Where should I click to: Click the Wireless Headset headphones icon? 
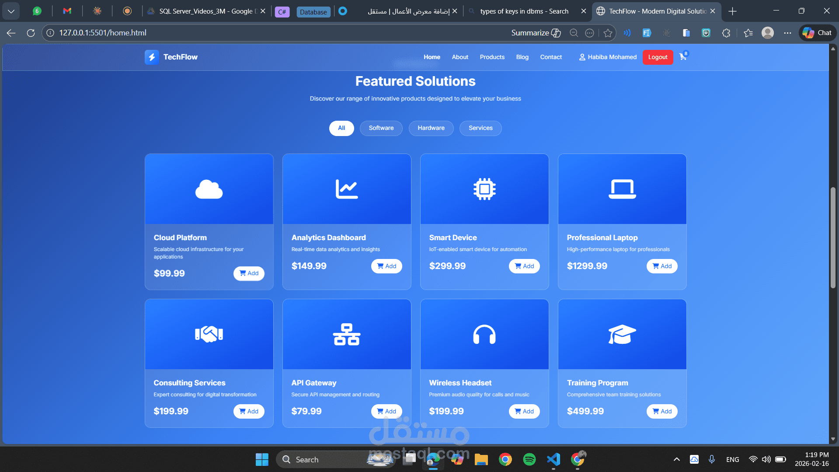[484, 334]
